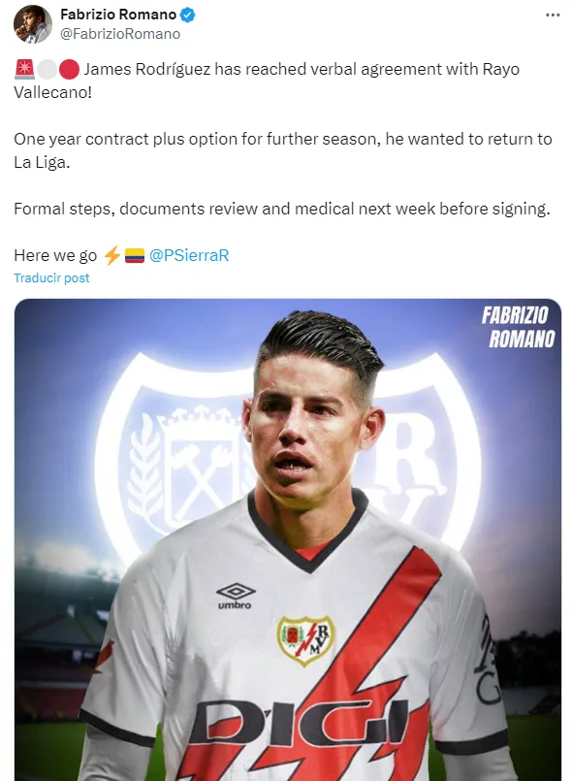
Task: Click the Umbro logo on the jersey
Action: click(x=235, y=596)
